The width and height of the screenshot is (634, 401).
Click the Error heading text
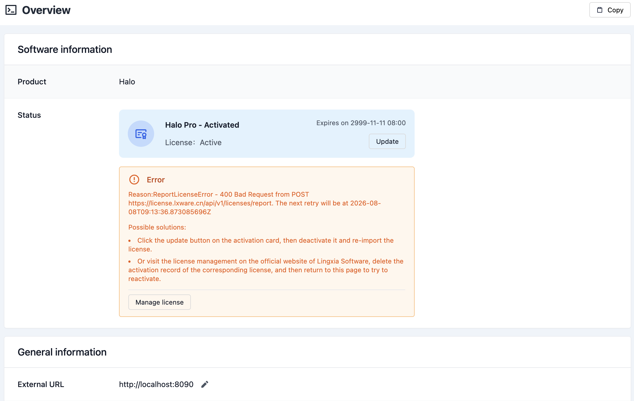point(156,180)
